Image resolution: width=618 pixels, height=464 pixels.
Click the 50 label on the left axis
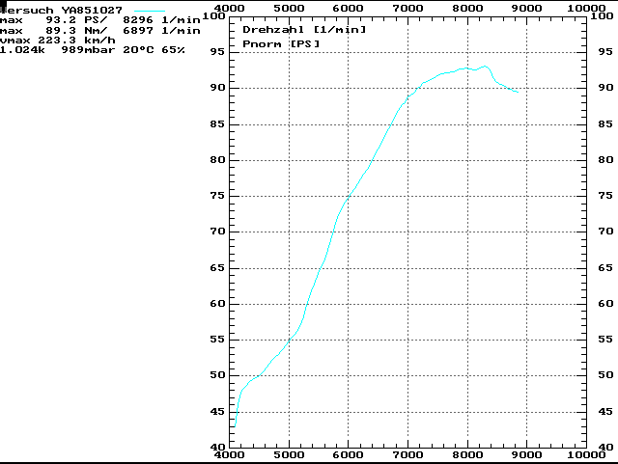click(216, 375)
